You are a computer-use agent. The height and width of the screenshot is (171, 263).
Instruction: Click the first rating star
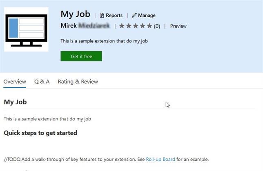click(122, 26)
